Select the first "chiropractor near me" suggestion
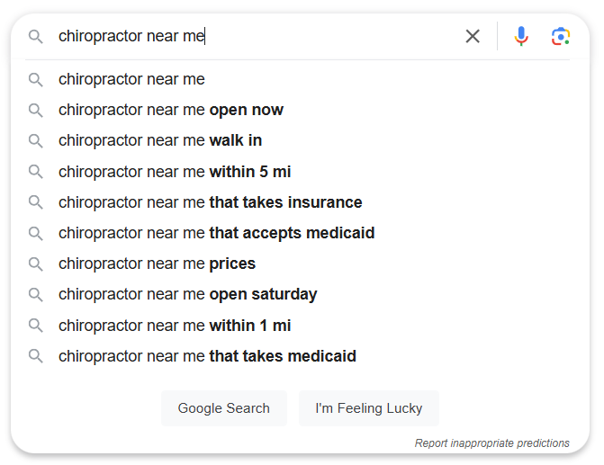The width and height of the screenshot is (604, 465). tap(297, 79)
